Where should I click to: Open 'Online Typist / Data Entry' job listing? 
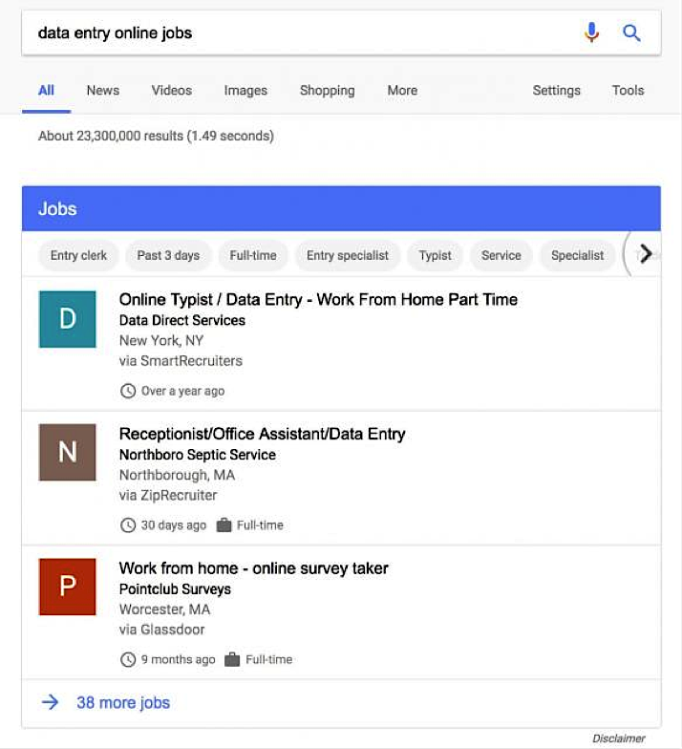point(319,300)
